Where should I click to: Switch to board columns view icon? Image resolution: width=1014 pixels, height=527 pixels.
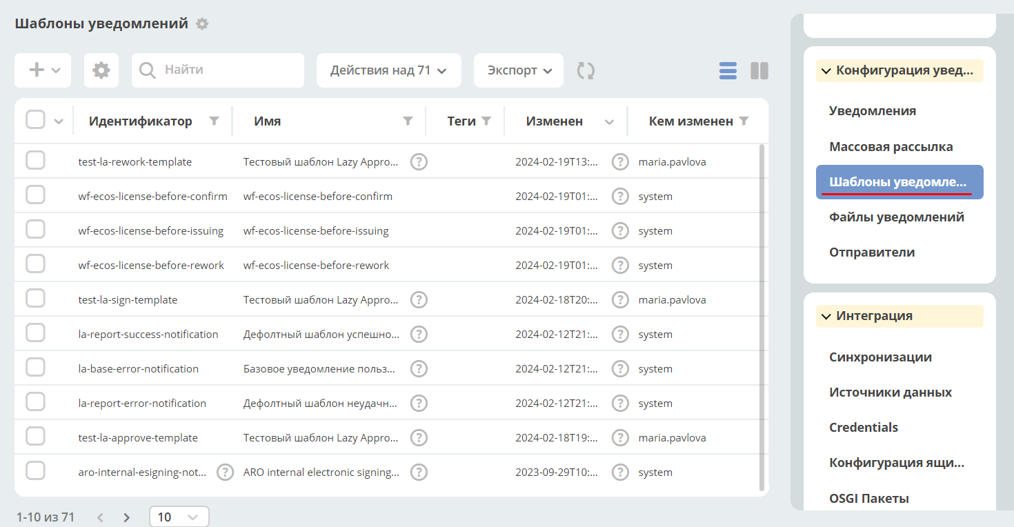(759, 70)
